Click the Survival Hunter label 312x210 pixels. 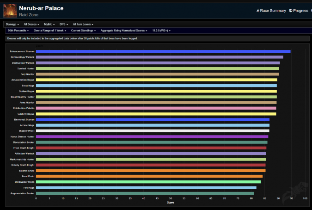pyautogui.click(x=26, y=68)
